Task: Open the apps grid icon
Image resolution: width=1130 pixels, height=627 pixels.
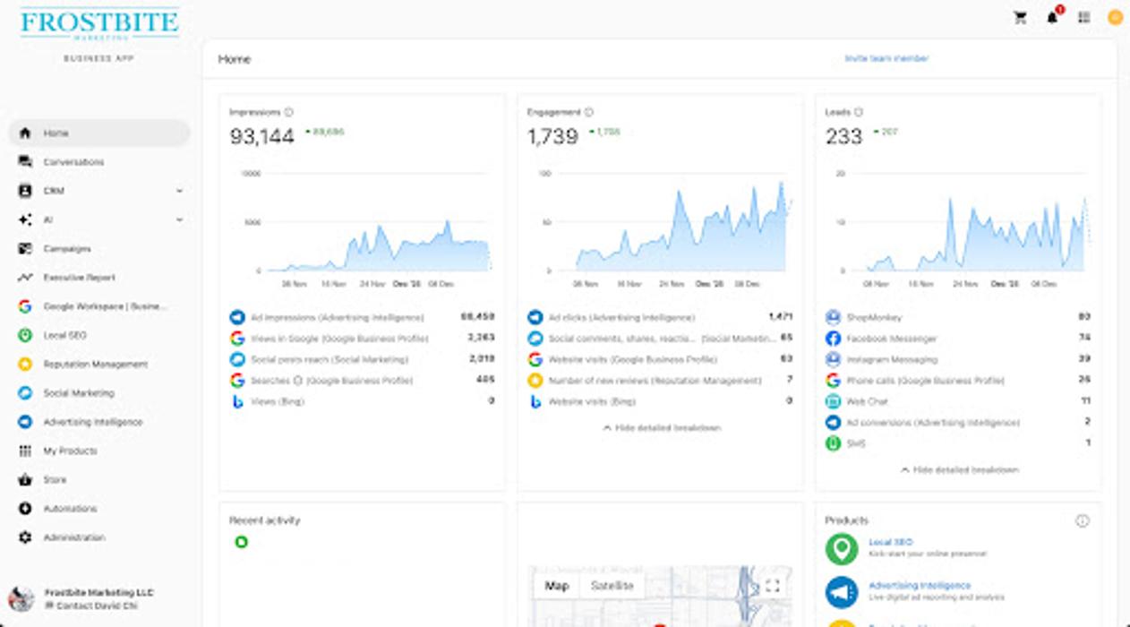Action: 1083,17
